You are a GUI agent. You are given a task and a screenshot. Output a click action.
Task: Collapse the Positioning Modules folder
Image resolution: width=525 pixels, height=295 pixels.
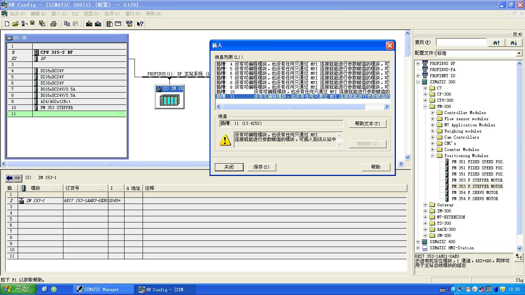(x=433, y=156)
